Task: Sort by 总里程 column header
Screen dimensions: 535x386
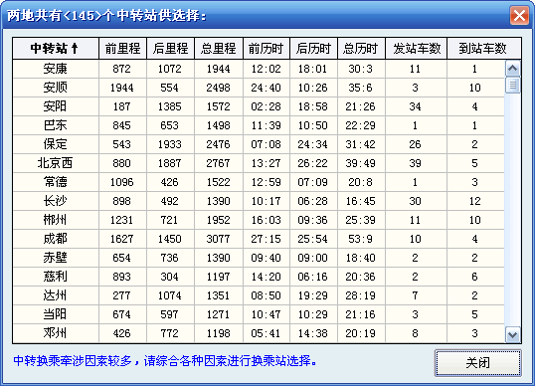Action: tap(219, 49)
